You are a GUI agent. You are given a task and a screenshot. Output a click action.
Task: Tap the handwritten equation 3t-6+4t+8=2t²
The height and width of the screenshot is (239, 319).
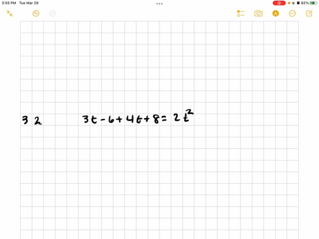138,117
